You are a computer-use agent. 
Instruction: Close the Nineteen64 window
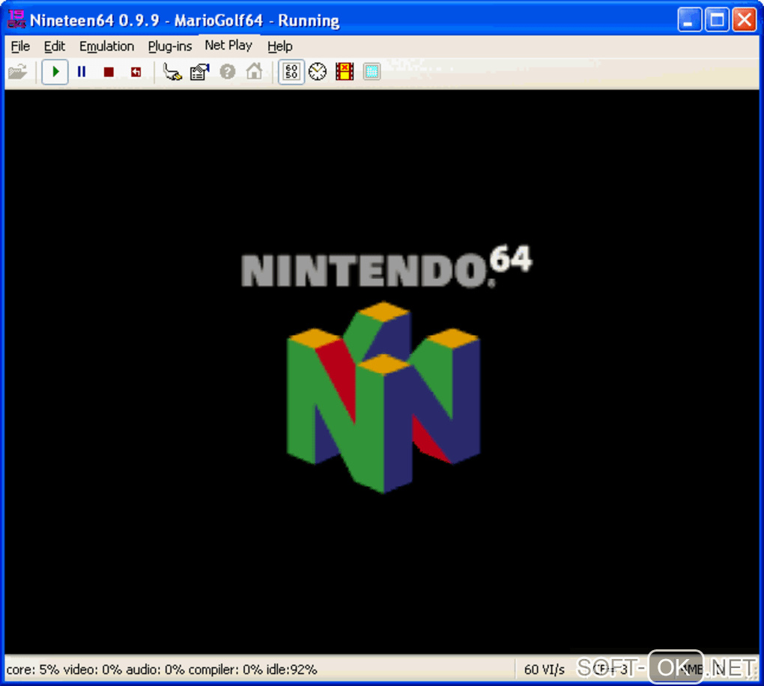[x=745, y=20]
